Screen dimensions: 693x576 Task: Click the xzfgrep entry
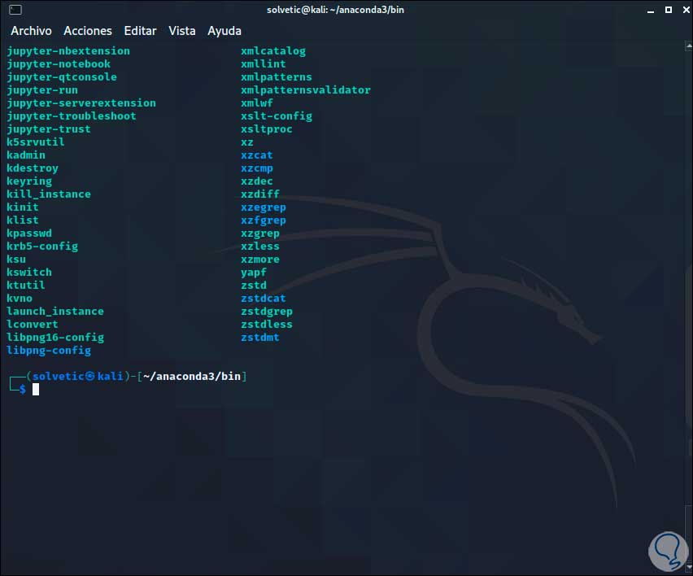tap(264, 220)
